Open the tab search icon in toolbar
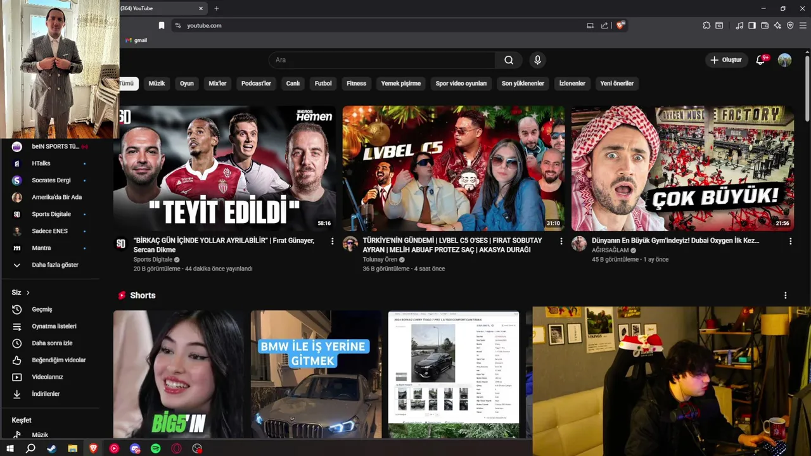The image size is (811, 456). [719, 25]
